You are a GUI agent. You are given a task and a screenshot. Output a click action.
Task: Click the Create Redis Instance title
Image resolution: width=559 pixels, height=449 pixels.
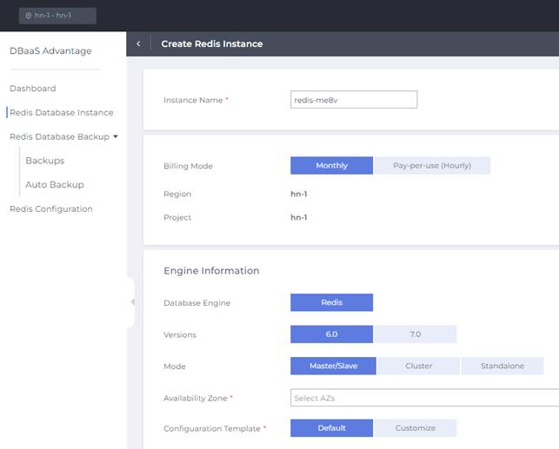point(212,43)
